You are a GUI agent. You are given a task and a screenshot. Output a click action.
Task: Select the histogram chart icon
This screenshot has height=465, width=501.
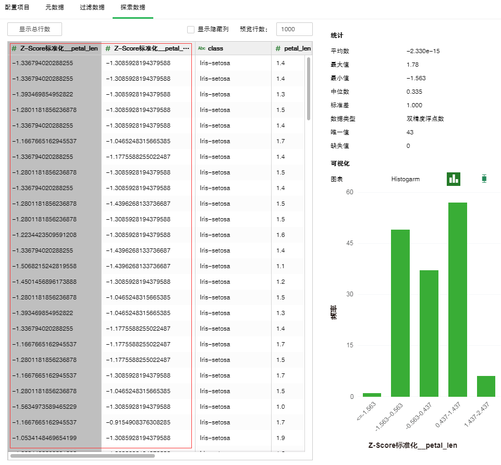(454, 179)
